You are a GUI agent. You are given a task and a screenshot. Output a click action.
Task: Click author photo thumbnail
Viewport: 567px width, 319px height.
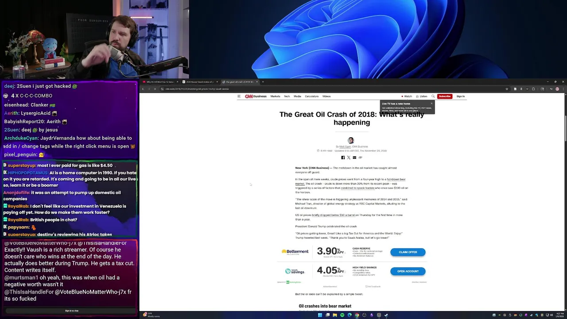[x=351, y=140]
